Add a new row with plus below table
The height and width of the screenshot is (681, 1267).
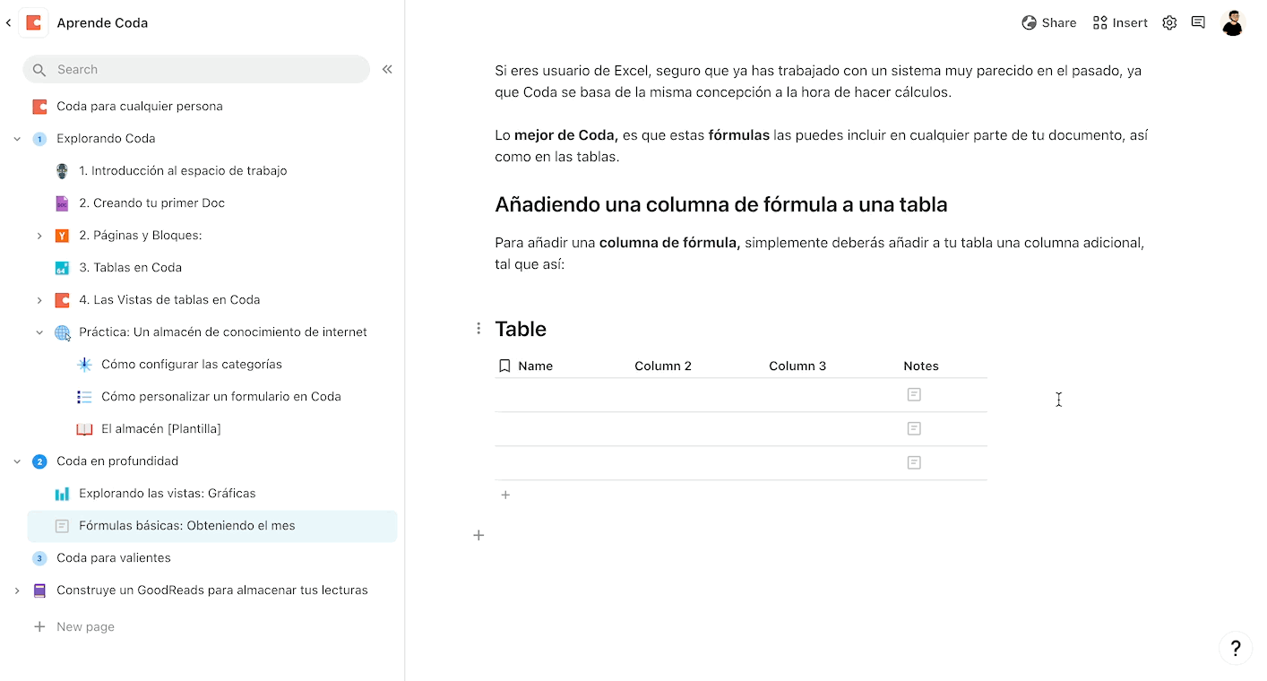pyautogui.click(x=505, y=495)
